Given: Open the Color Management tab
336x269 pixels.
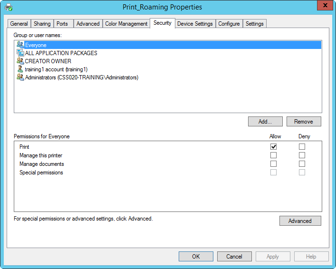Looking at the screenshot, I should [126, 24].
